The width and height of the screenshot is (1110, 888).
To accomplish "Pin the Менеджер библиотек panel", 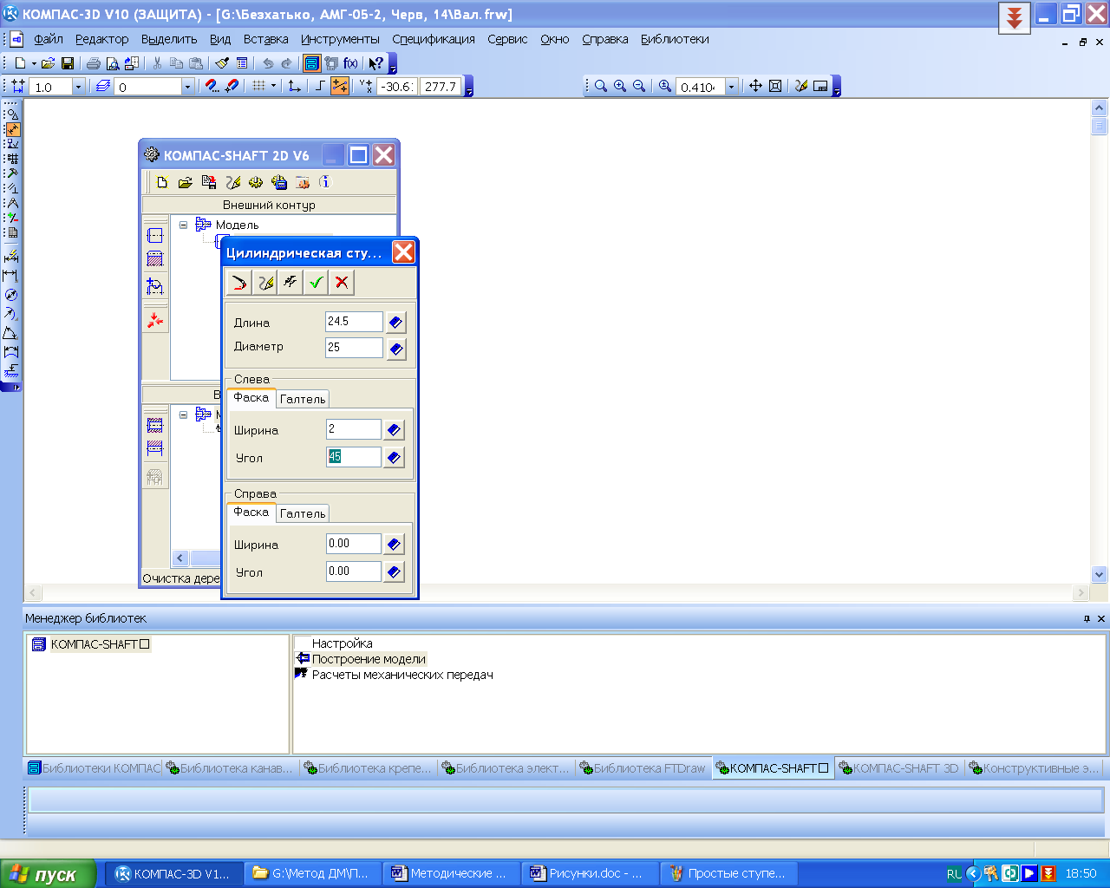I will click(x=1087, y=618).
